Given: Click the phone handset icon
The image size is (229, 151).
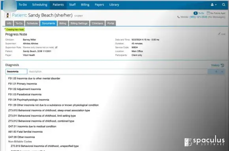Looking at the screenshot, I should pos(178,17).
